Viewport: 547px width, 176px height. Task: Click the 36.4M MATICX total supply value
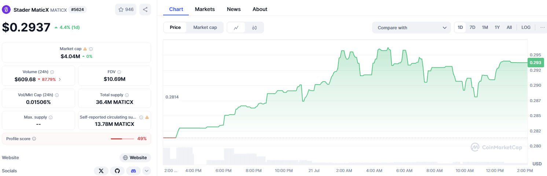[x=114, y=102]
